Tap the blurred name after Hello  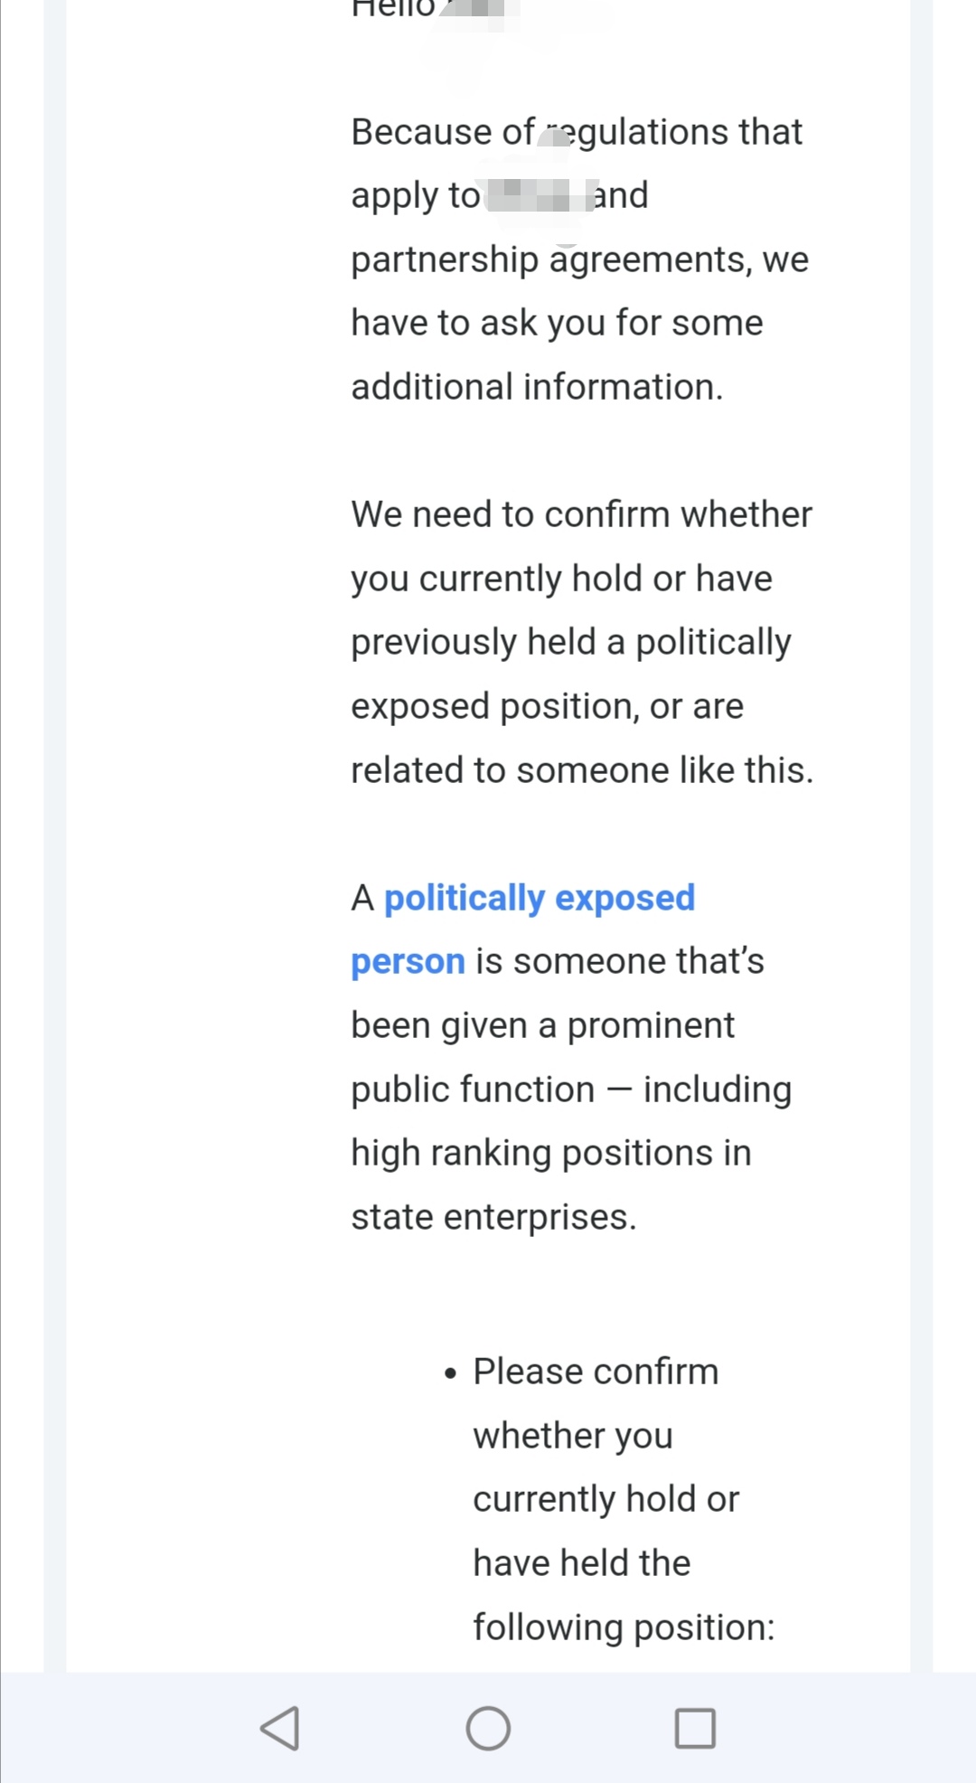[479, 13]
